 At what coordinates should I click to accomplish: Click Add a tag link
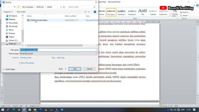click(x=61, y=58)
